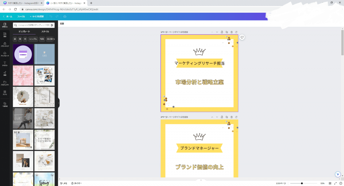Viewport: 344px width, 186px height.
Task: Show more category chips with arrow
Action: pos(54,39)
